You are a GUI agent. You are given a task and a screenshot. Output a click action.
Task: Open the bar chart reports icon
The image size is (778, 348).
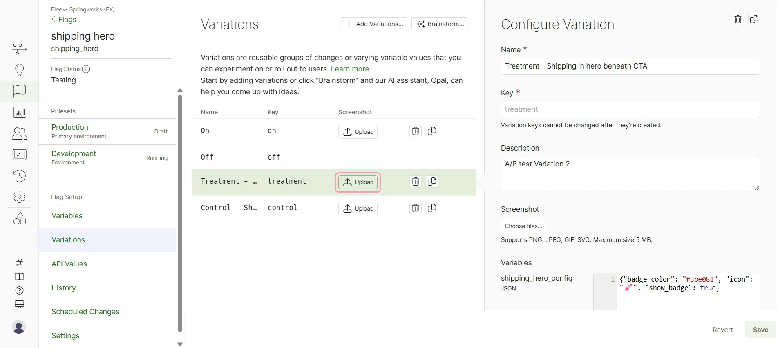(19, 113)
